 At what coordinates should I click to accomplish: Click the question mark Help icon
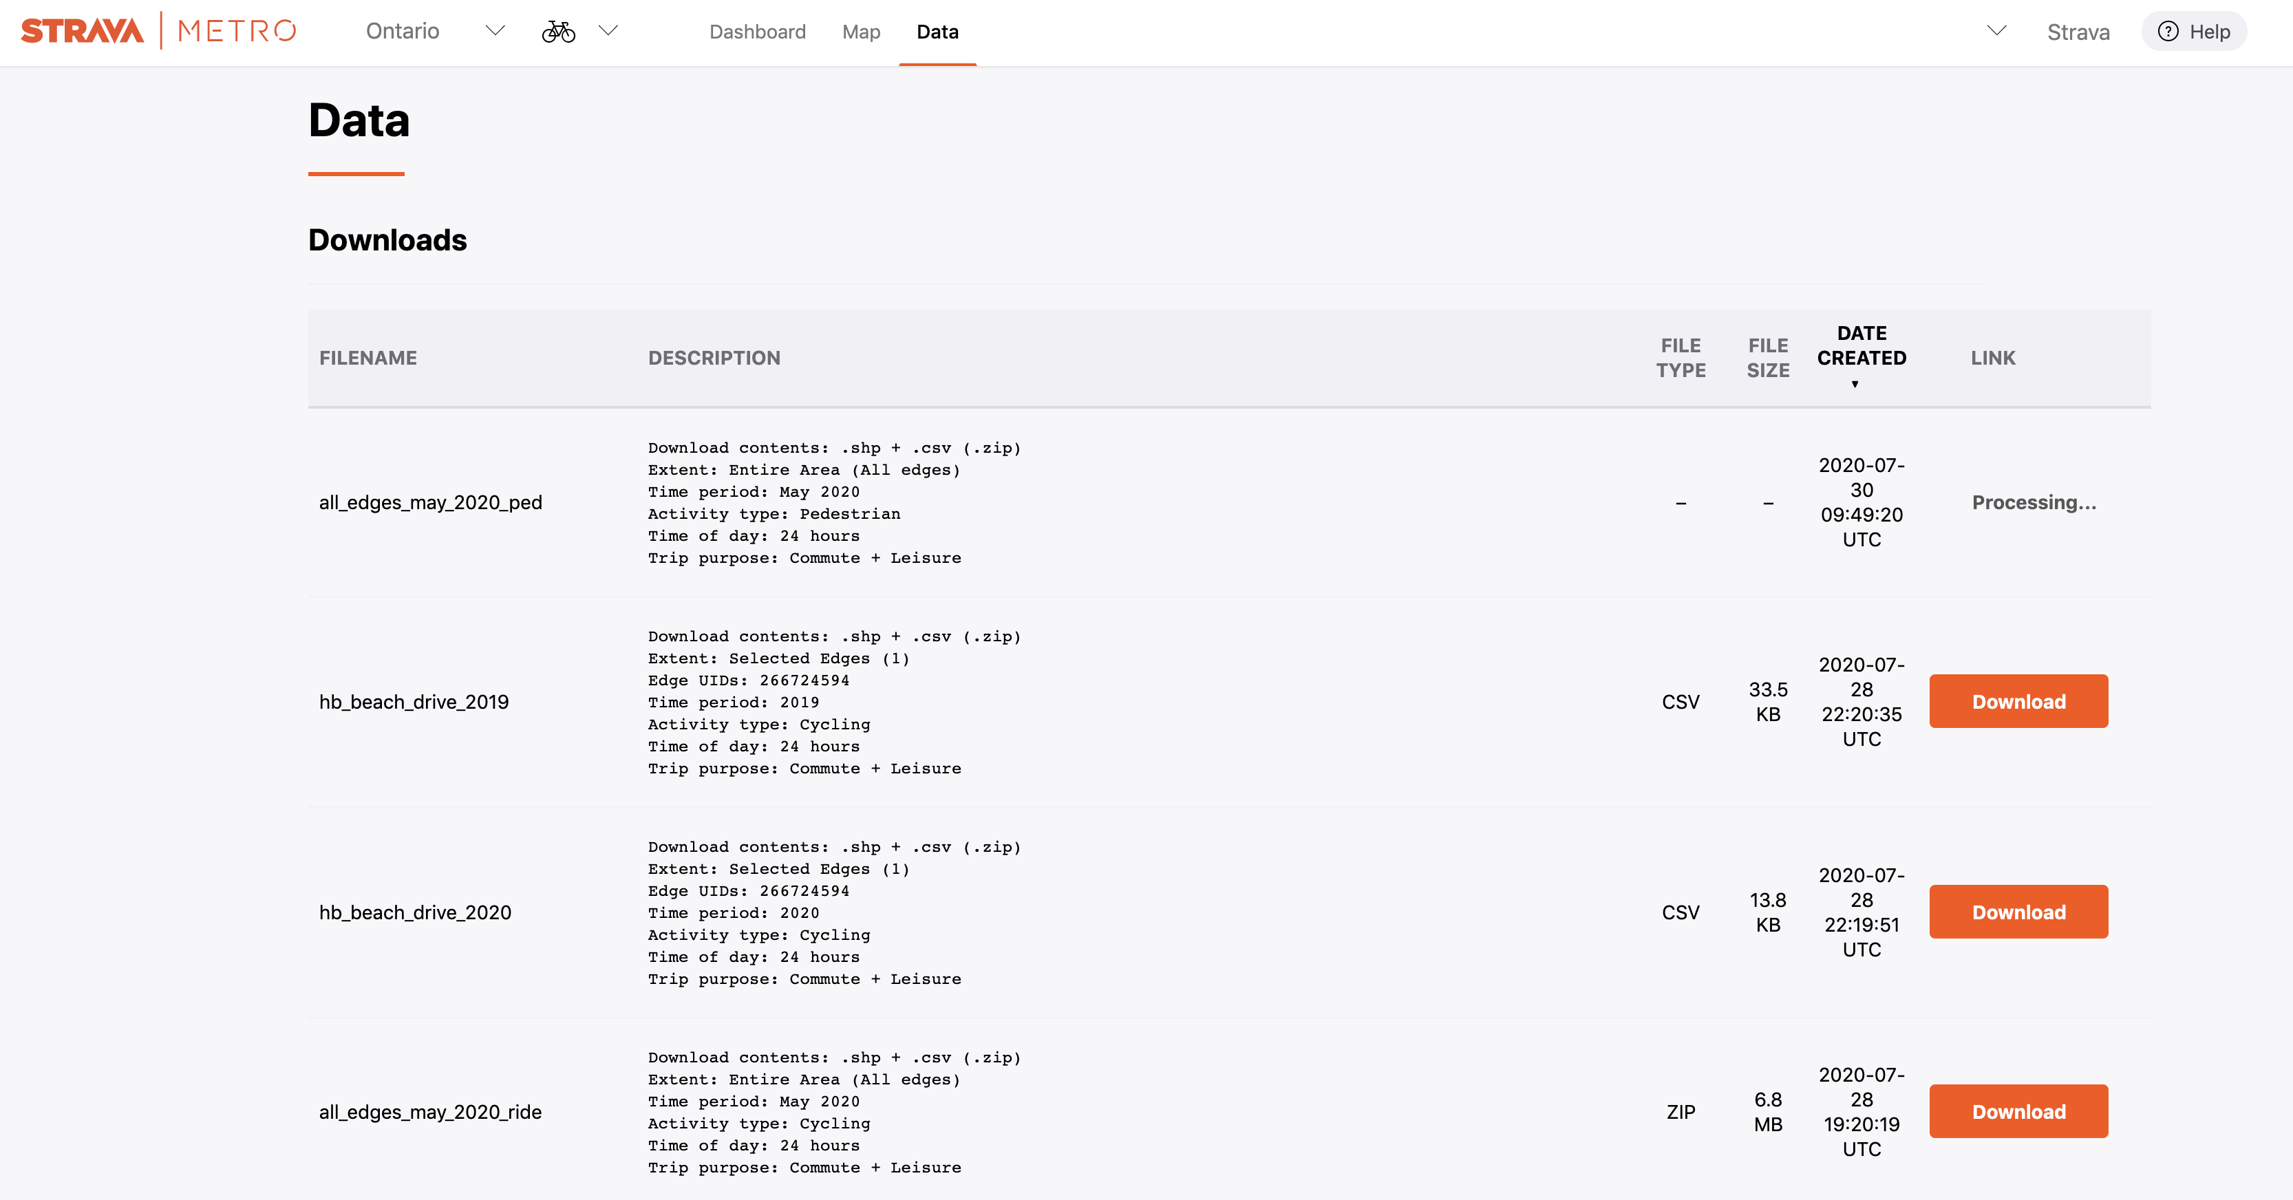click(2168, 30)
